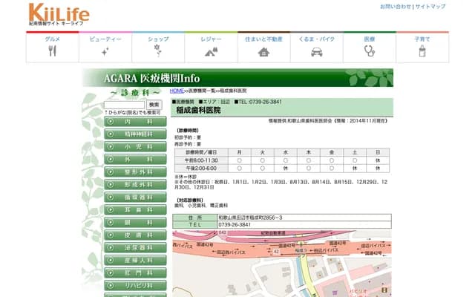
Task: Click the car くるま・バイク icon
Action: [317, 52]
